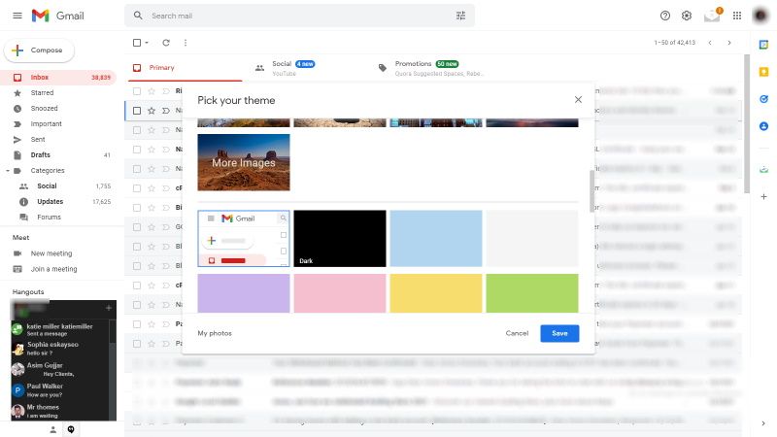Click the Gmail logo
The width and height of the screenshot is (777, 437).
pos(58,16)
